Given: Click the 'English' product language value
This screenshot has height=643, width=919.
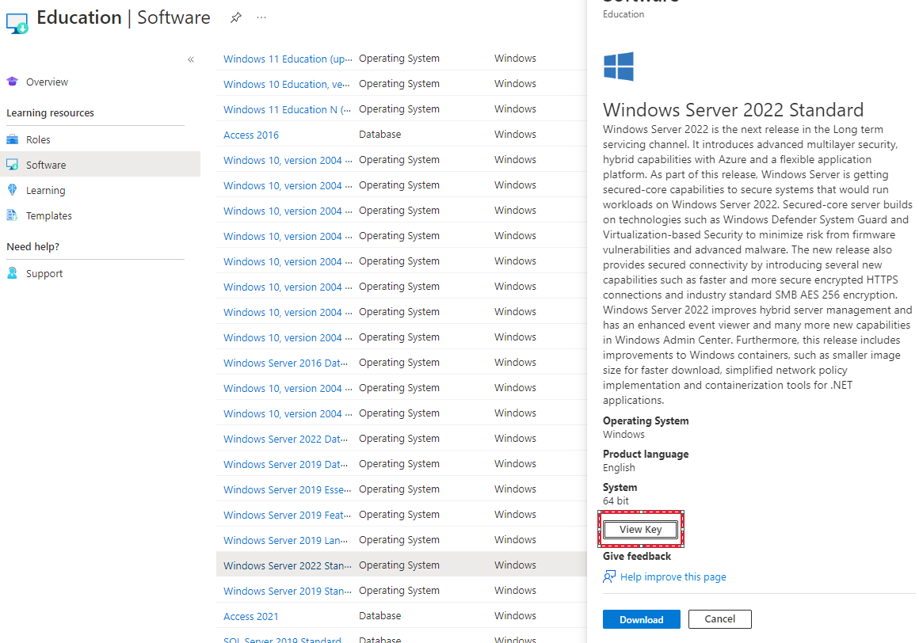Looking at the screenshot, I should click(x=619, y=467).
